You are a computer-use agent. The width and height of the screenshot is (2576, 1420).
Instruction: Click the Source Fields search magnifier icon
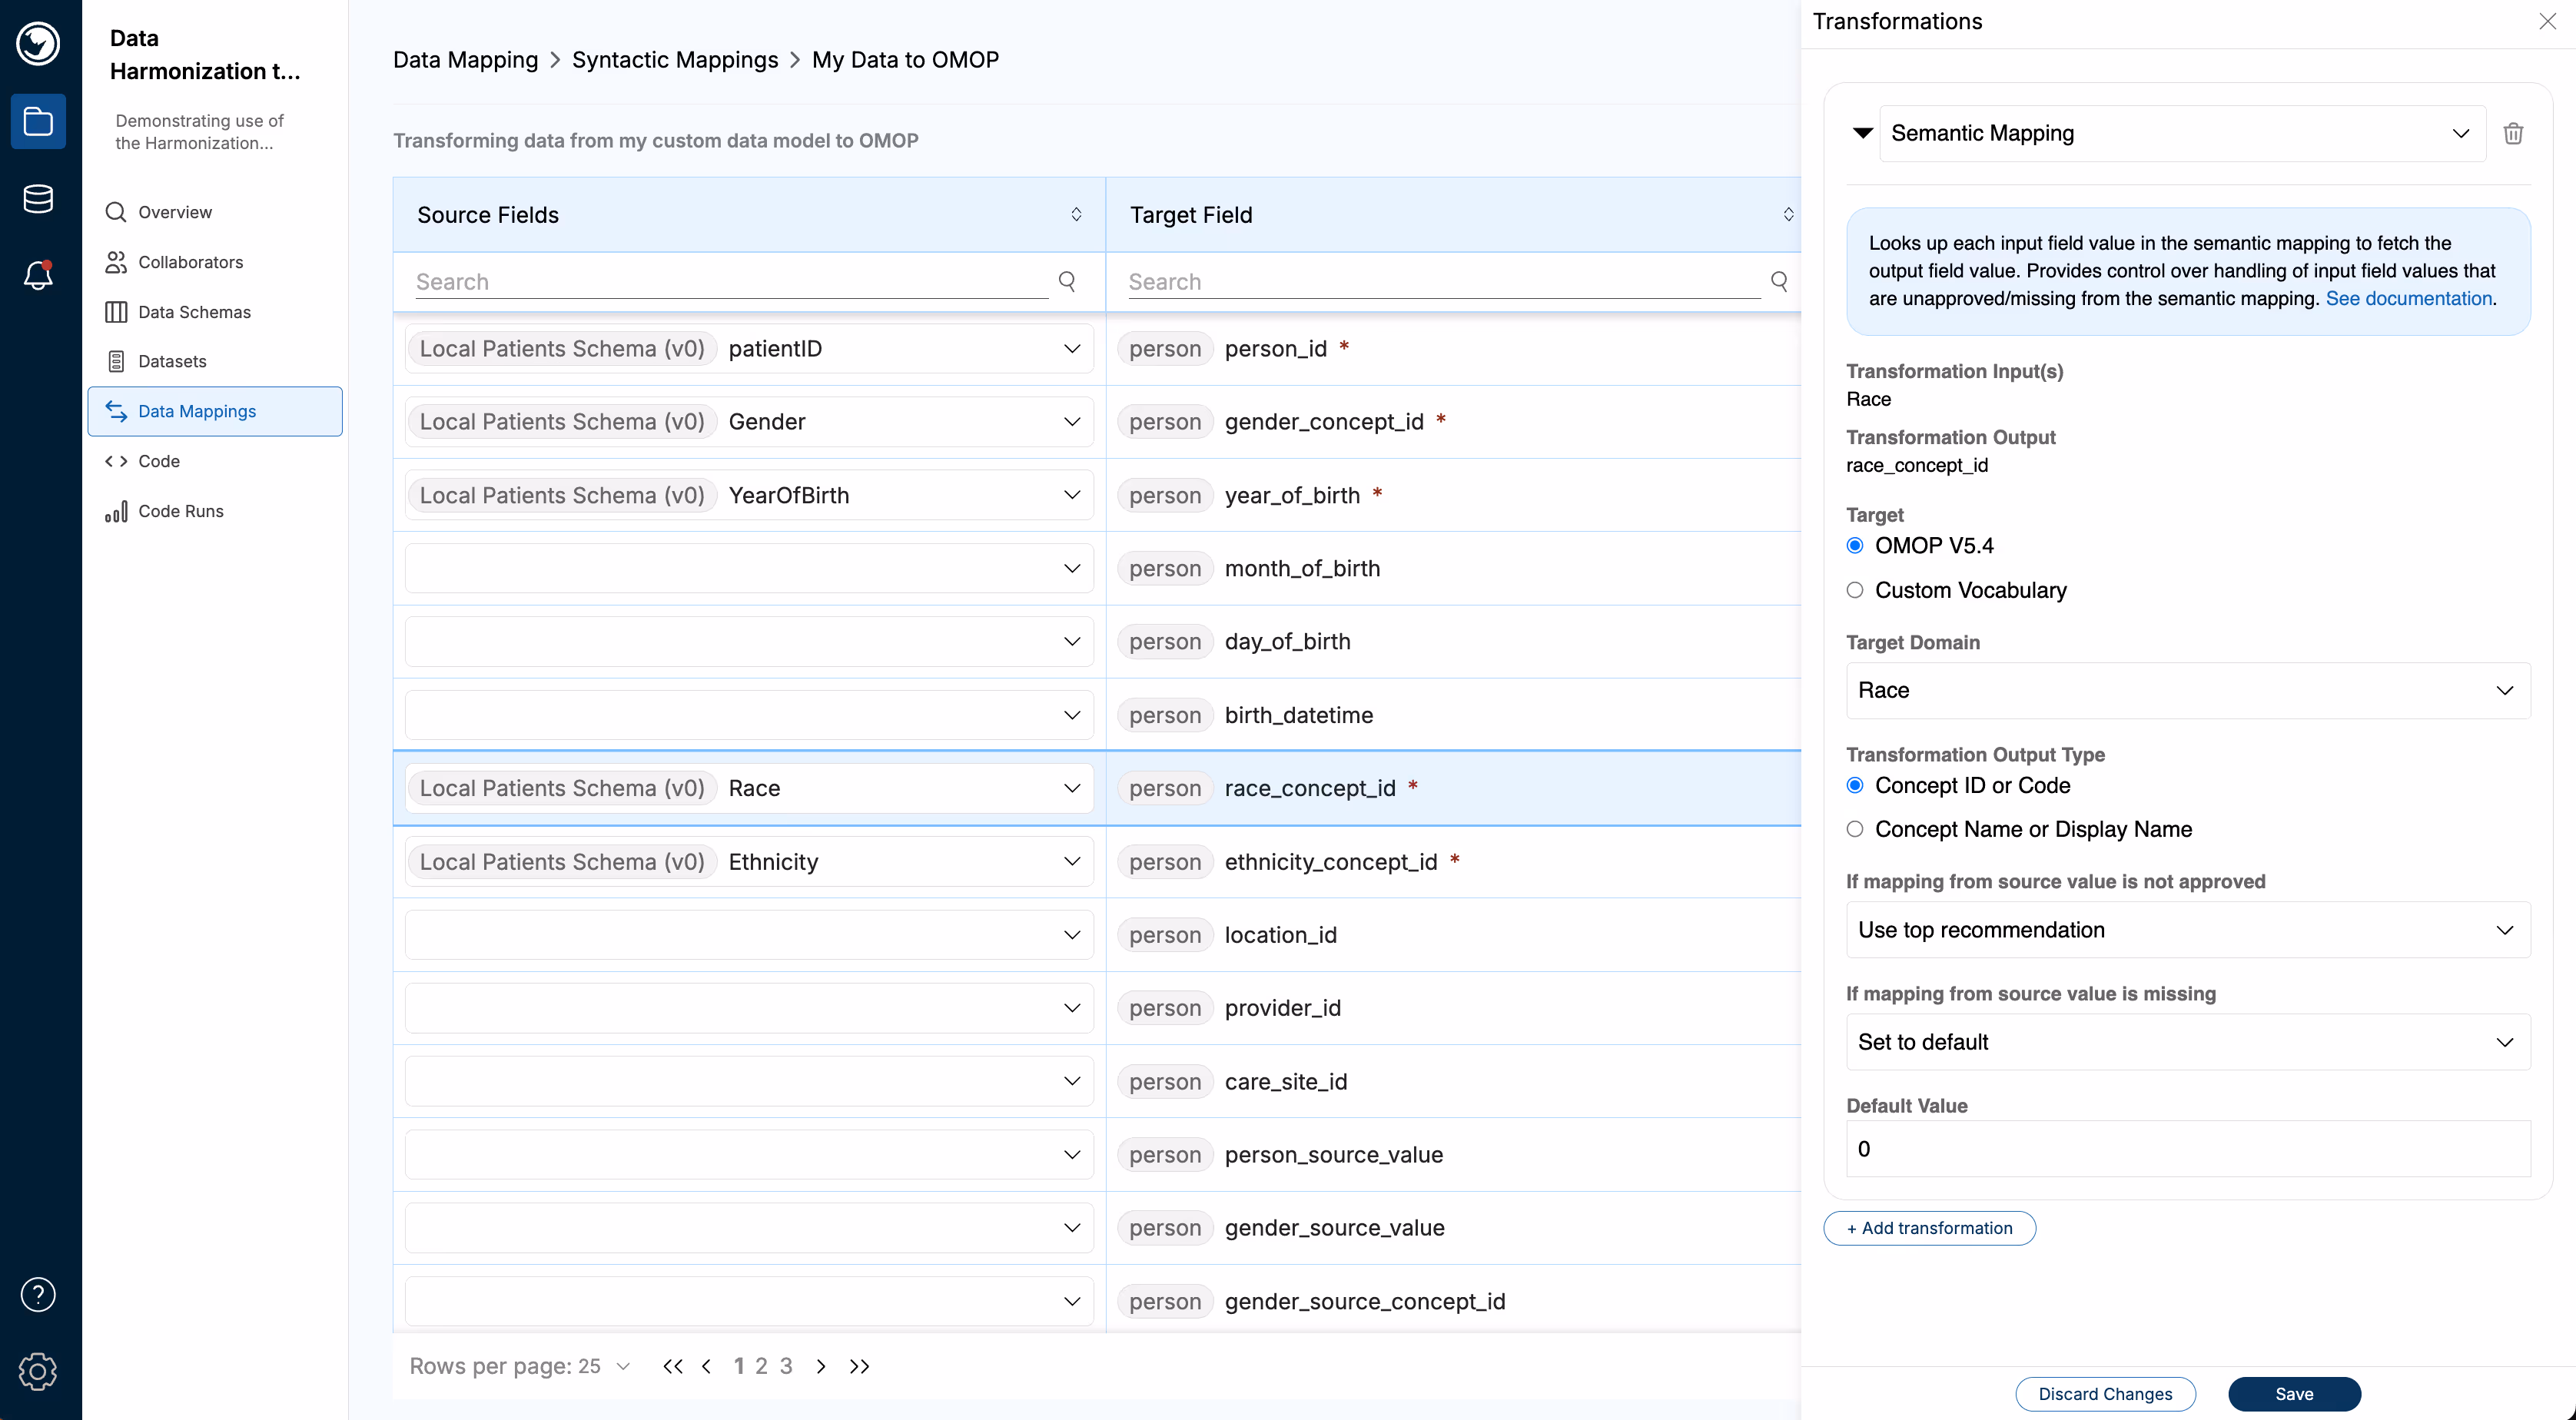point(1067,281)
